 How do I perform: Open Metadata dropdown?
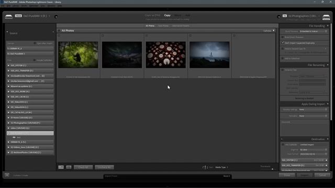[x=313, y=116]
